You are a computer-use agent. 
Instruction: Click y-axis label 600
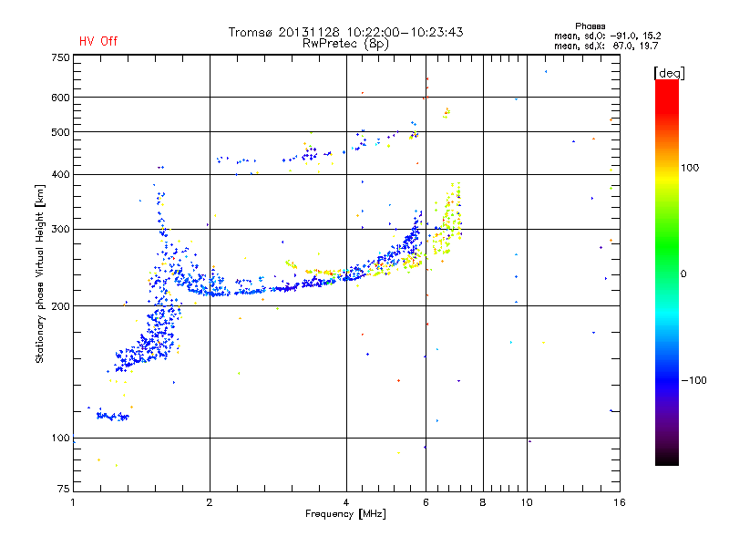(x=60, y=98)
